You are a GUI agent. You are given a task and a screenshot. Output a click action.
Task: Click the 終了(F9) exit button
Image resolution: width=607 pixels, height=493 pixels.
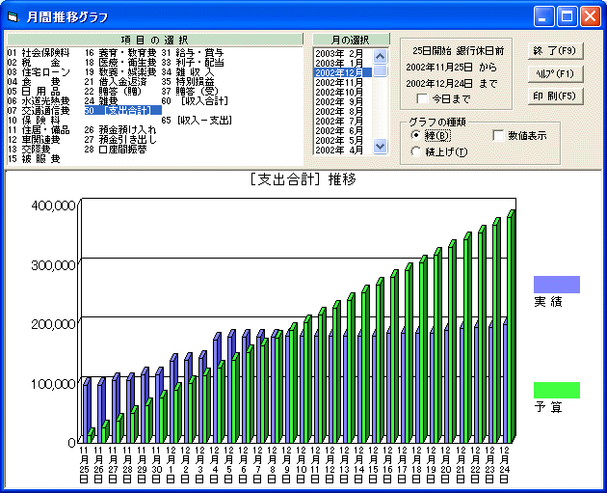pos(554,50)
